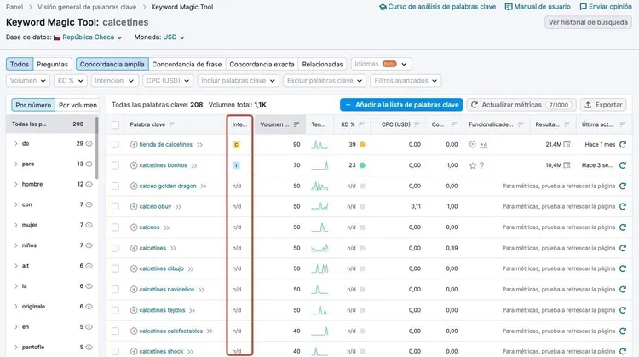Select the 'Todas las p...' group row

point(50,124)
